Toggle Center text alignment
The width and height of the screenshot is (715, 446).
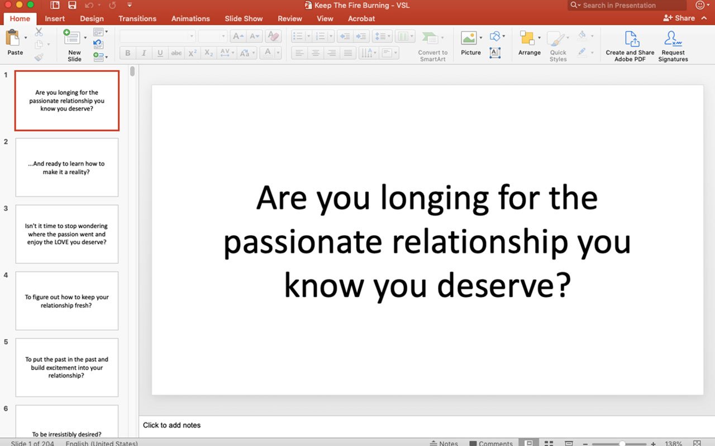316,53
